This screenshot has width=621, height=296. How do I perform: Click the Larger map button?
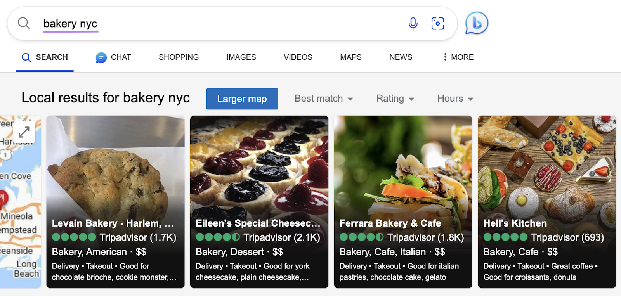point(242,99)
